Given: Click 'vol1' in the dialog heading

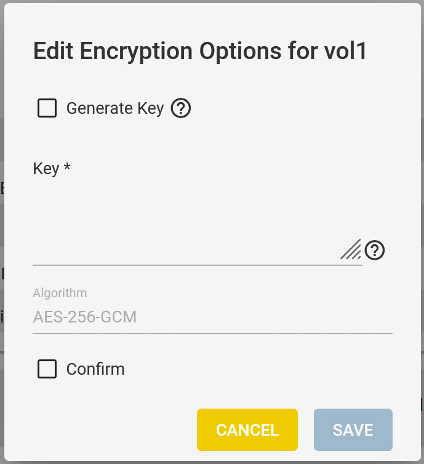Looking at the screenshot, I should point(345,51).
